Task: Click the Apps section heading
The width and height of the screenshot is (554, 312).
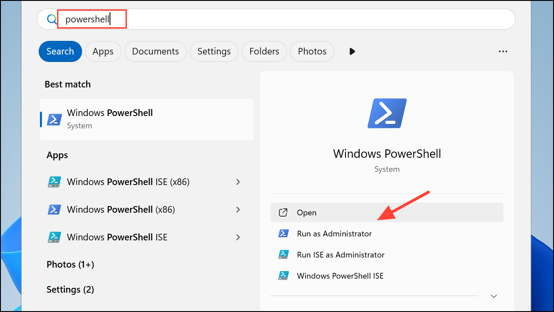Action: [x=58, y=155]
